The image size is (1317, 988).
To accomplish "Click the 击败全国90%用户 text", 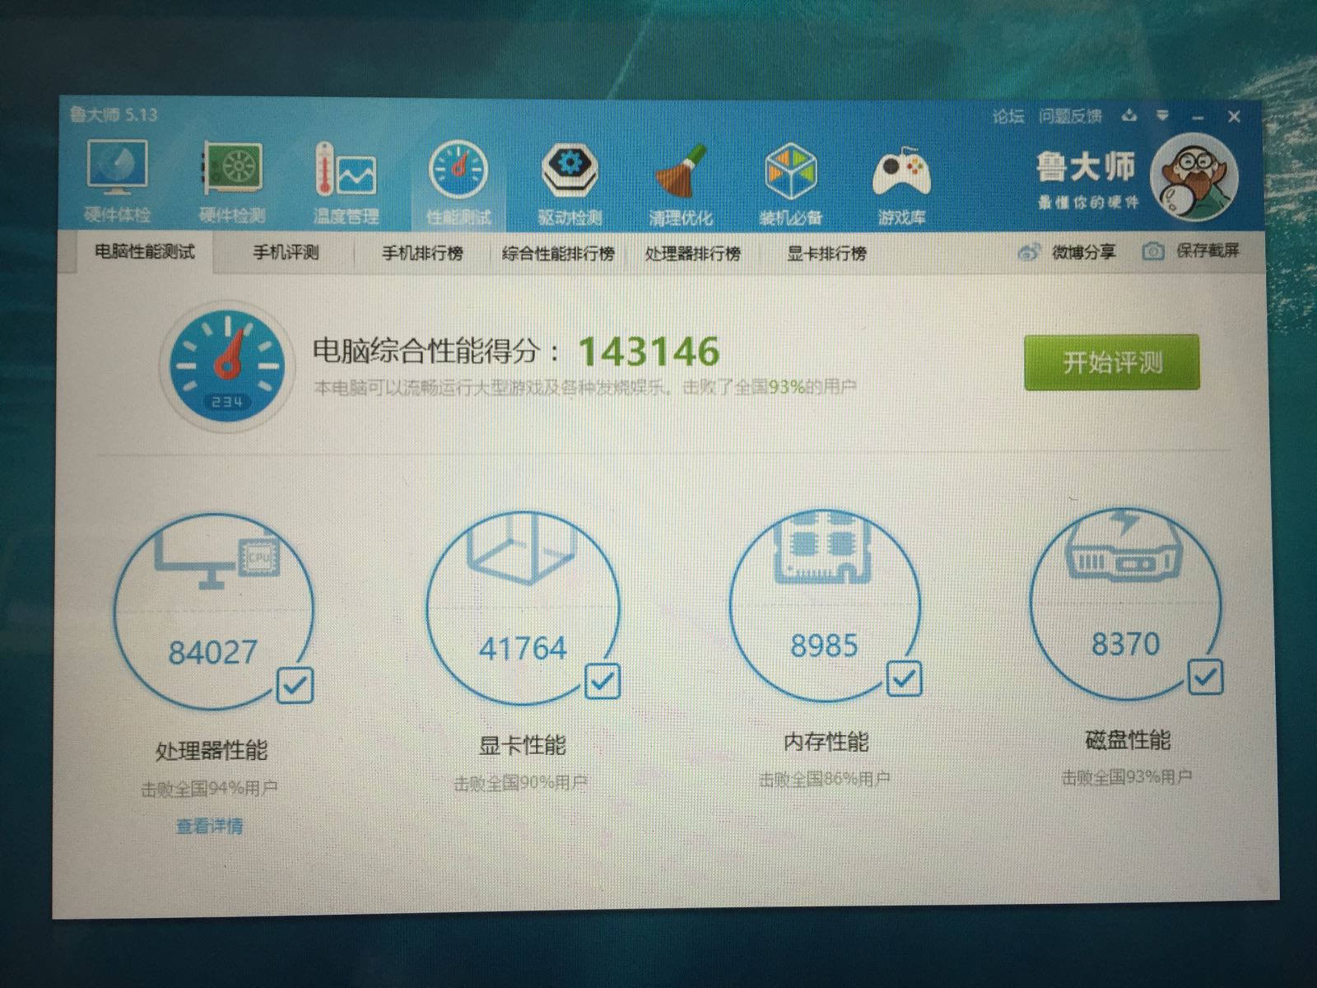I will [520, 782].
